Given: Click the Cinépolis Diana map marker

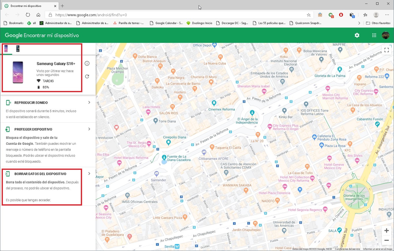Looking at the screenshot, I should coord(168,142).
